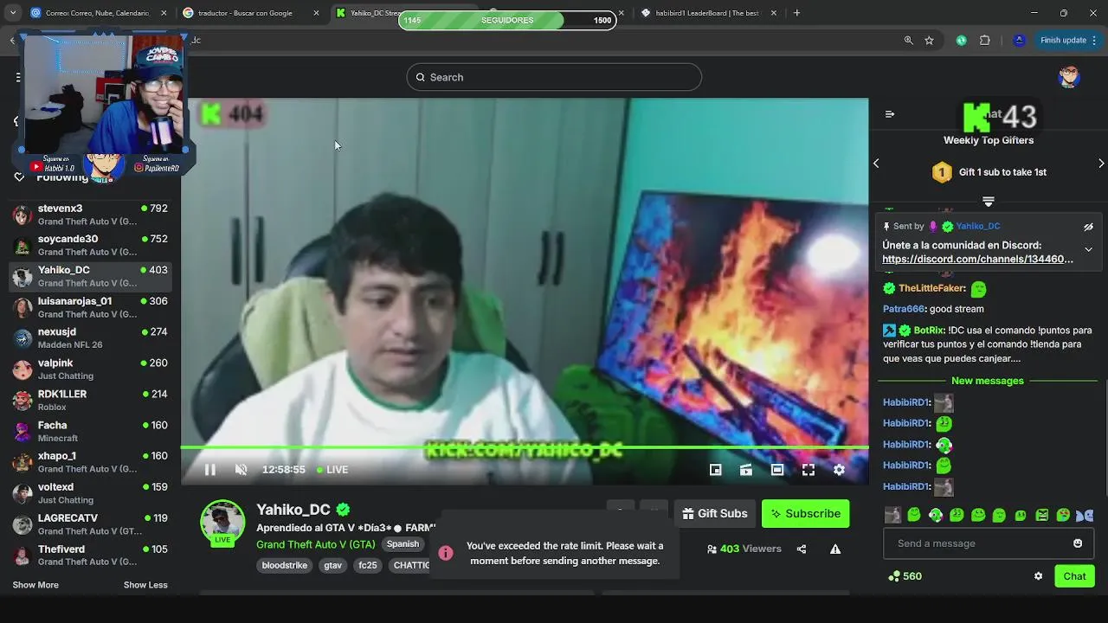
Task: Open RDK1LLER Roblox channel
Action: [x=90, y=401]
